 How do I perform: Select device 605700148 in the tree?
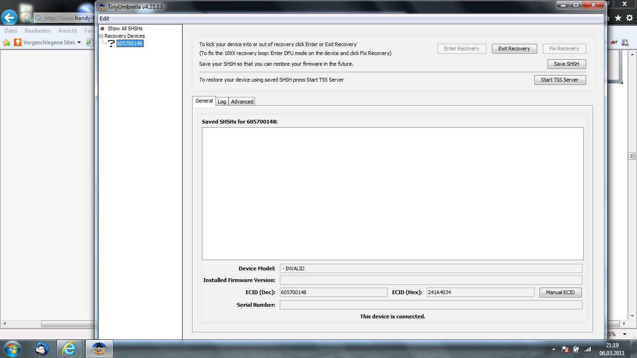coord(130,43)
